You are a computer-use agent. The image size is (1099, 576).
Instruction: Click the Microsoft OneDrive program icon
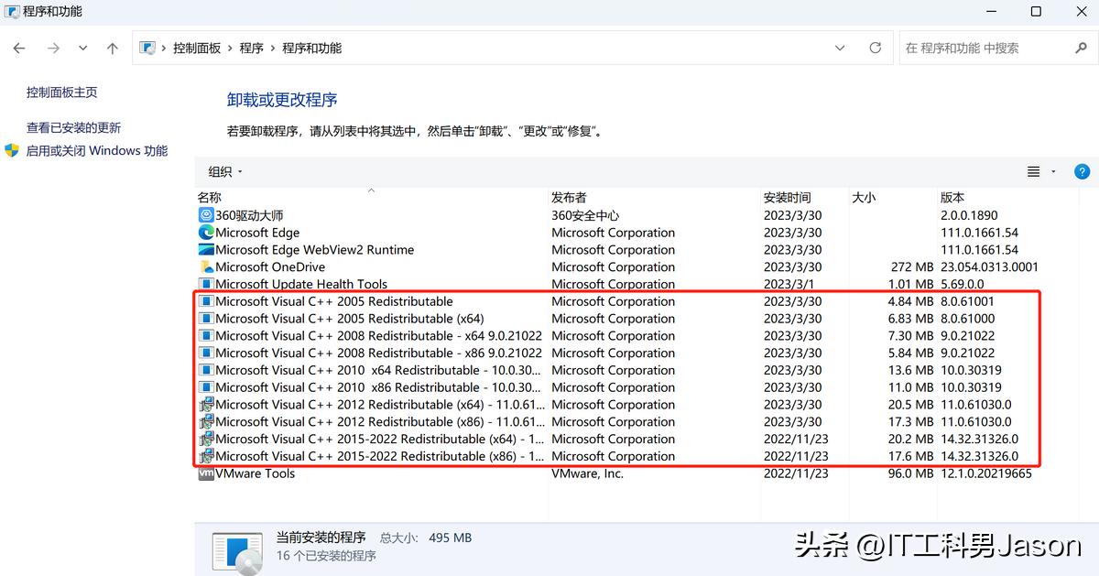[x=205, y=266]
